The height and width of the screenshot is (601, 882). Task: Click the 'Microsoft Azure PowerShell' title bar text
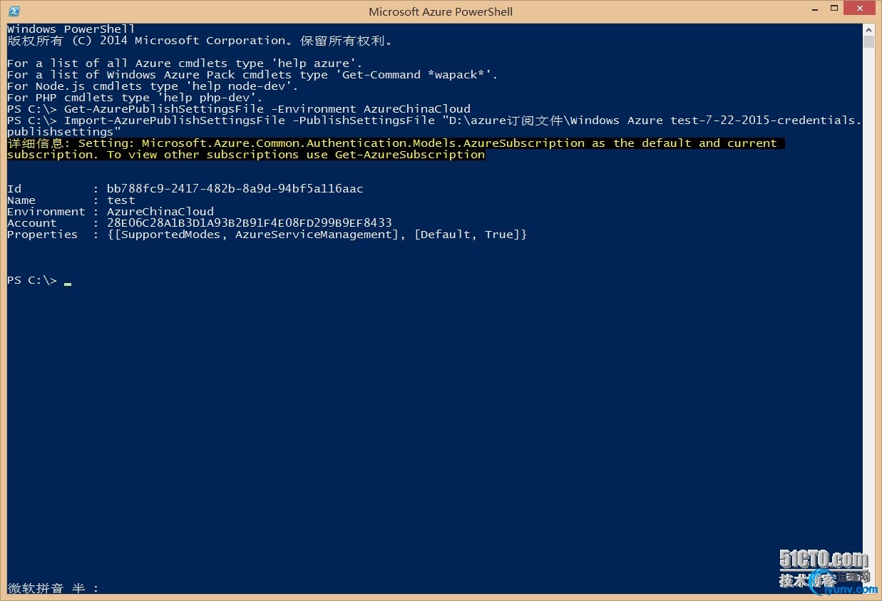[441, 11]
